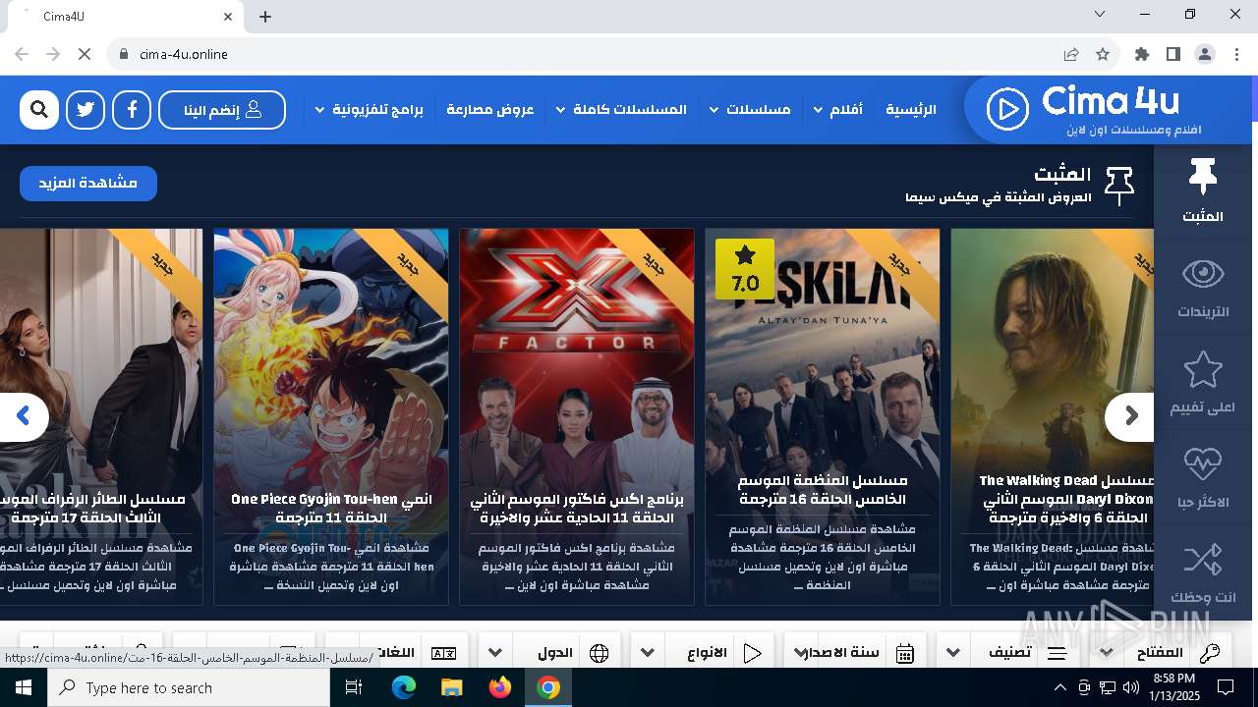Click the globe icon of الدول filter
This screenshot has width=1258, height=707.
point(599,653)
